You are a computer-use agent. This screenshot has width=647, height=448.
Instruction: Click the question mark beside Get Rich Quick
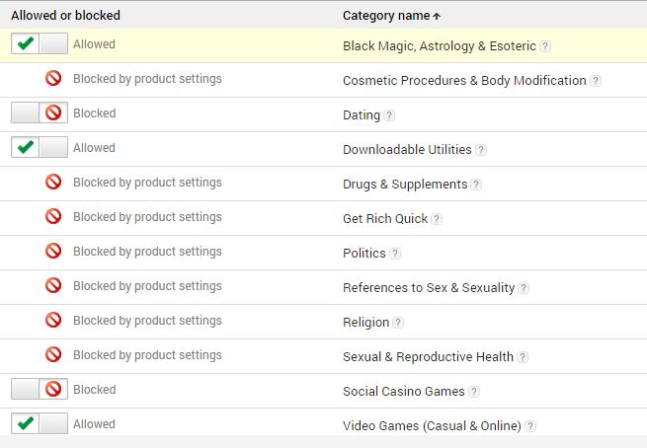point(437,219)
